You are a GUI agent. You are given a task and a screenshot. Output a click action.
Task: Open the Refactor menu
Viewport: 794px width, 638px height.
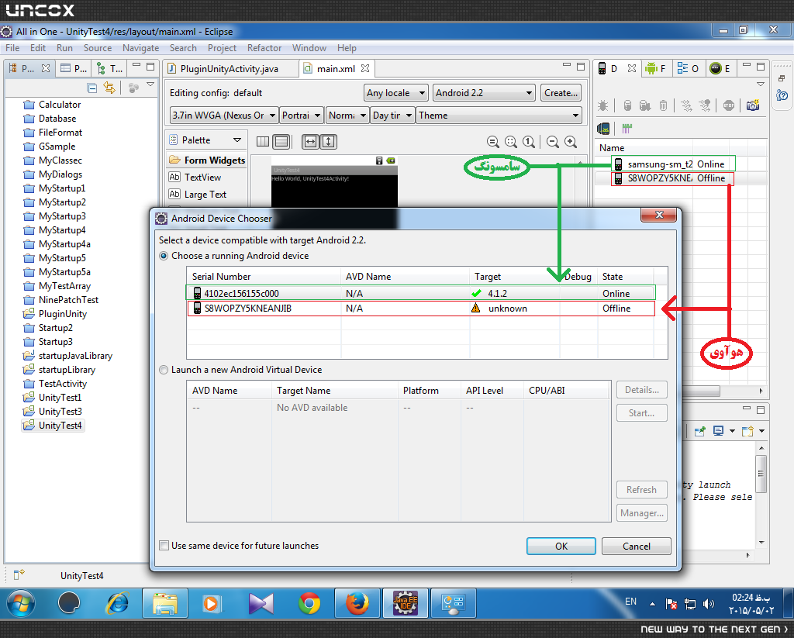coord(264,48)
